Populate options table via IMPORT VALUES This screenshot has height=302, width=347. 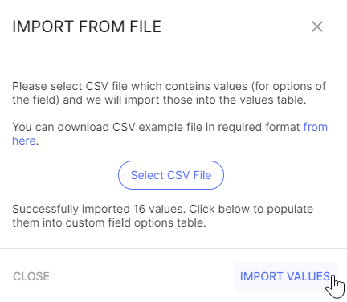coord(285,276)
